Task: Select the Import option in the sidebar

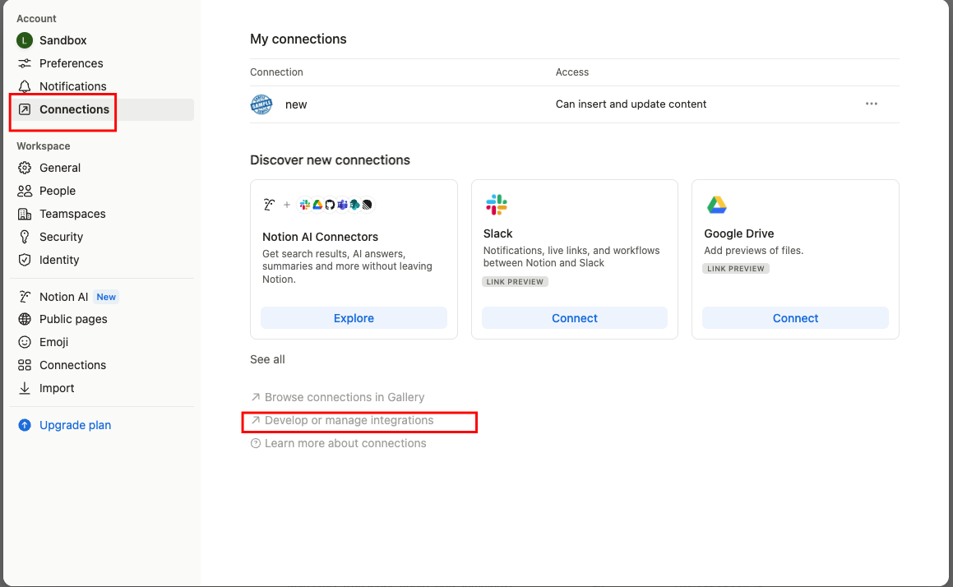Action: click(x=57, y=388)
